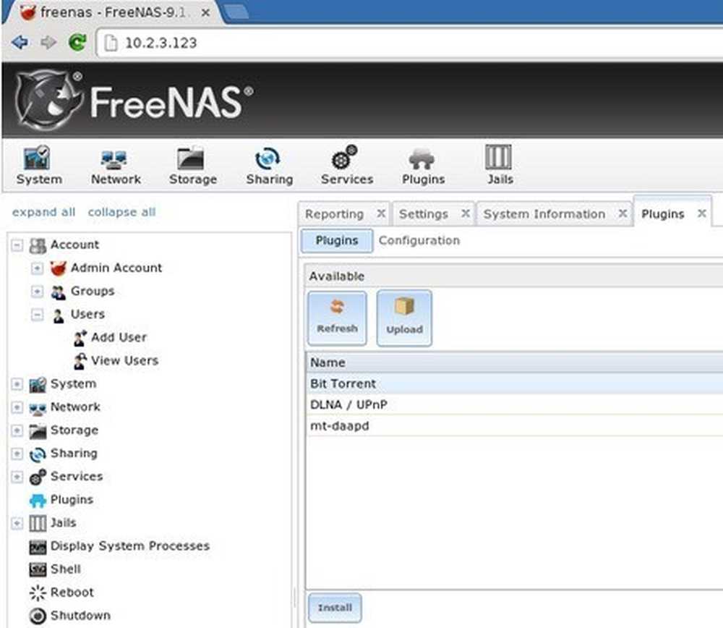Image resolution: width=723 pixels, height=628 pixels.
Task: Click the FreeNAS logo in the header
Action: (134, 101)
